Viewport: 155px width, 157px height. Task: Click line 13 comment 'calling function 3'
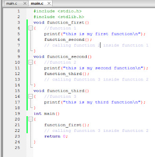click(x=96, y=80)
